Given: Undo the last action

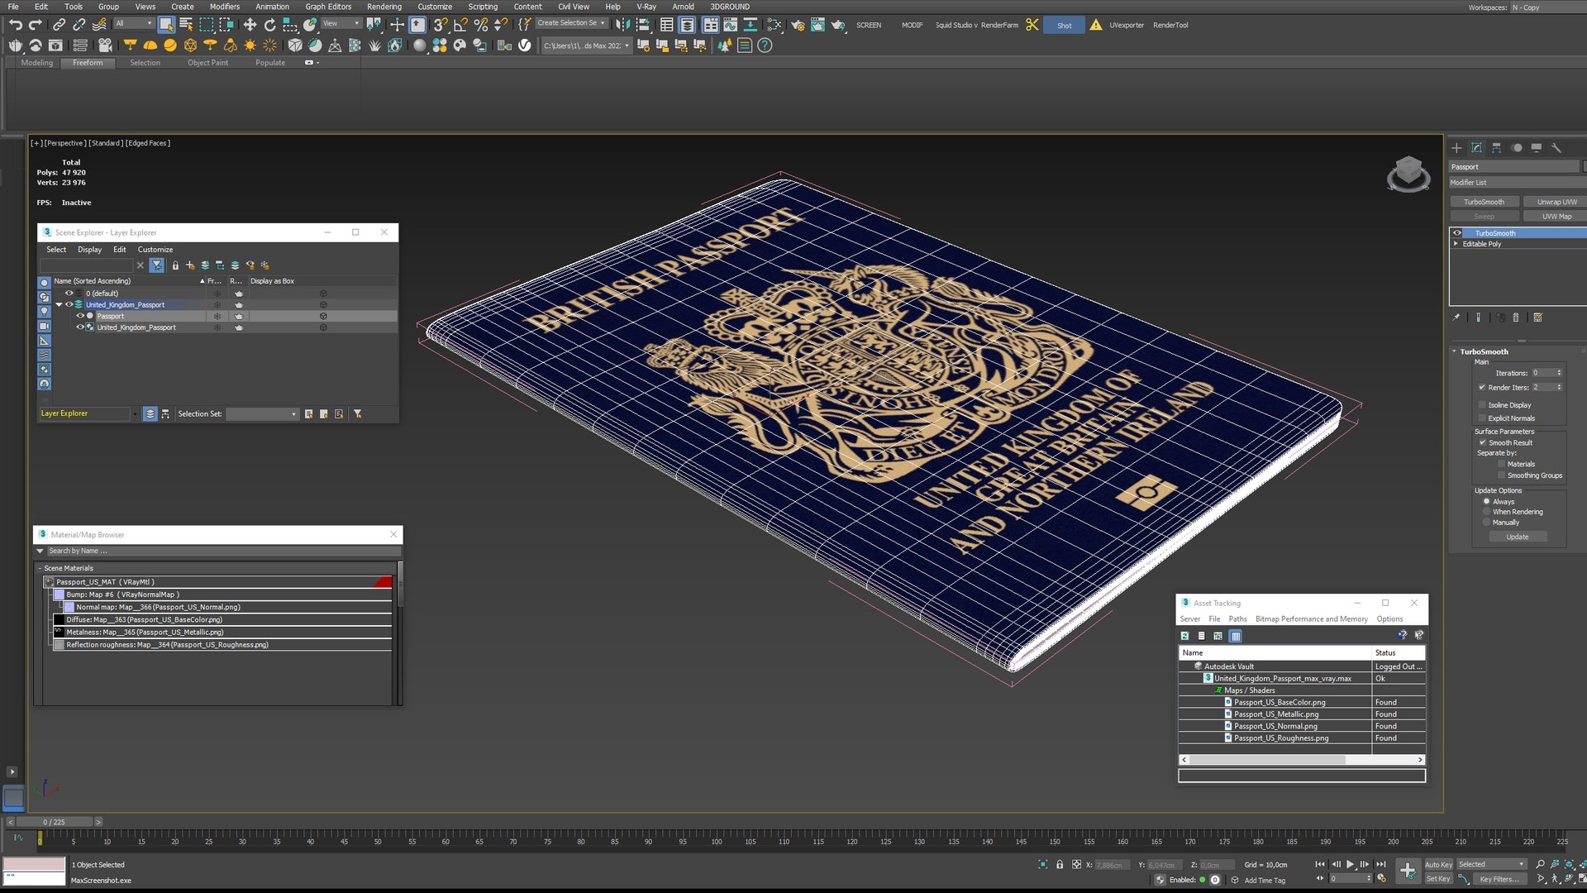Looking at the screenshot, I should coord(15,25).
